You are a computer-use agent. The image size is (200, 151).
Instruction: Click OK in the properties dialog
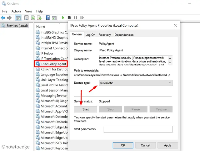point(123,145)
